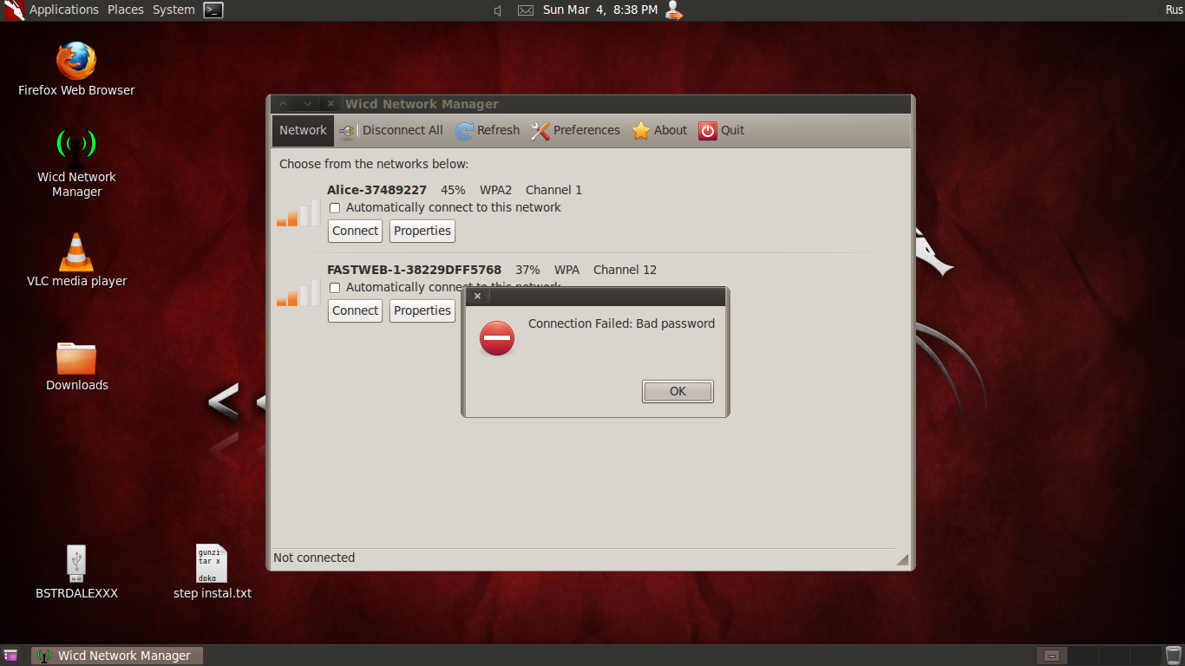Click the Rus keyboard layout indicator
This screenshot has height=666, width=1185.
1174,10
